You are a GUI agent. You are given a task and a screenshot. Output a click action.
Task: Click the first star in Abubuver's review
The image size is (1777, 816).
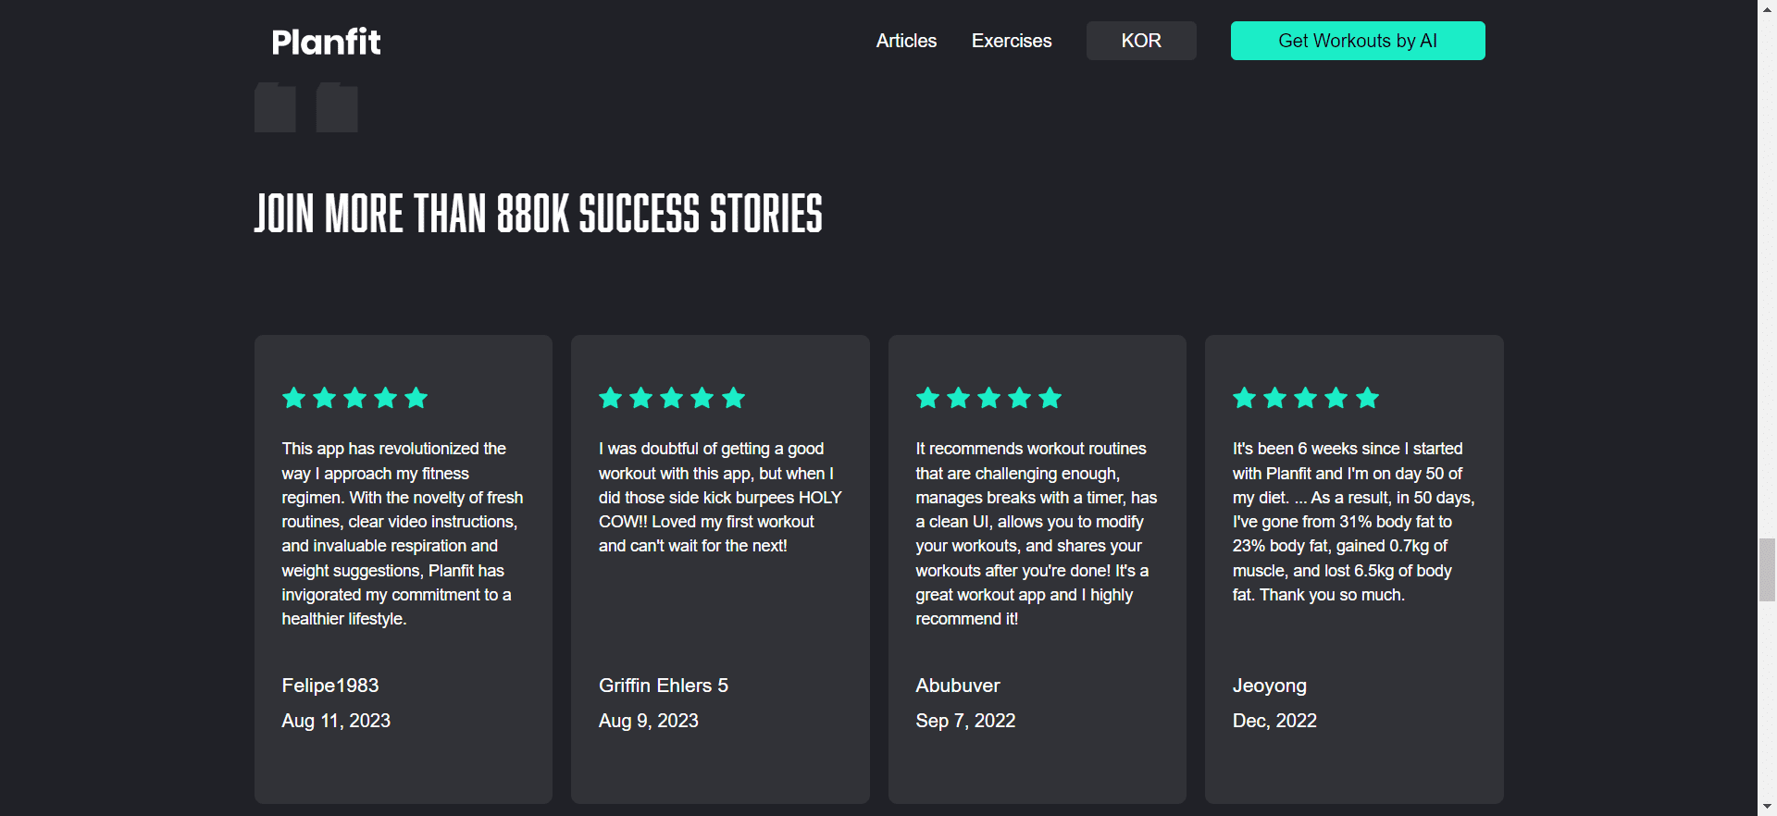(928, 398)
